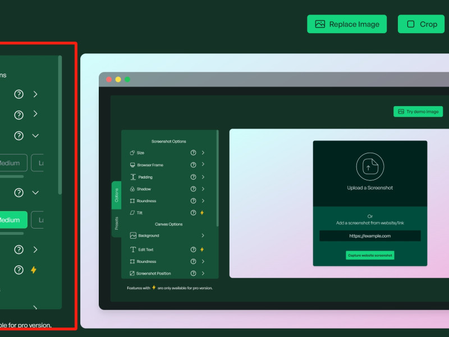Click Roundness icon under Canvas Options in preview
Image resolution: width=449 pixels, height=337 pixels.
click(132, 261)
